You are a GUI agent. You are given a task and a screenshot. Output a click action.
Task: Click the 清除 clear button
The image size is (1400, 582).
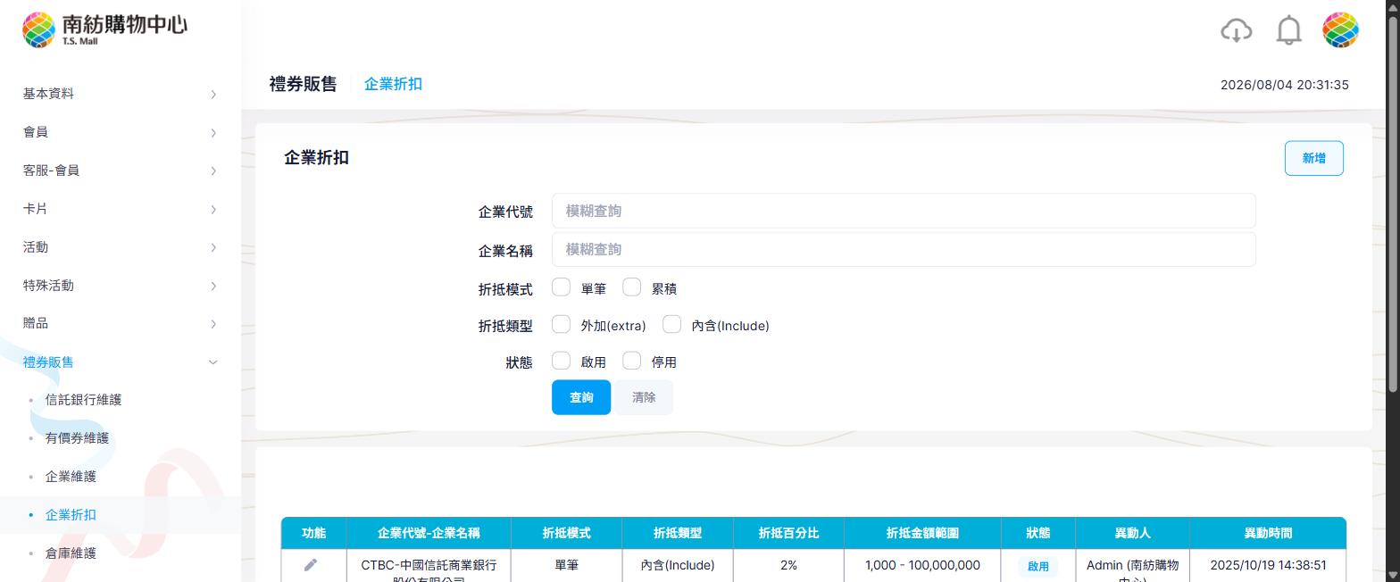point(644,397)
